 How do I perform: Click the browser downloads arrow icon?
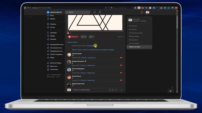coord(135,8)
